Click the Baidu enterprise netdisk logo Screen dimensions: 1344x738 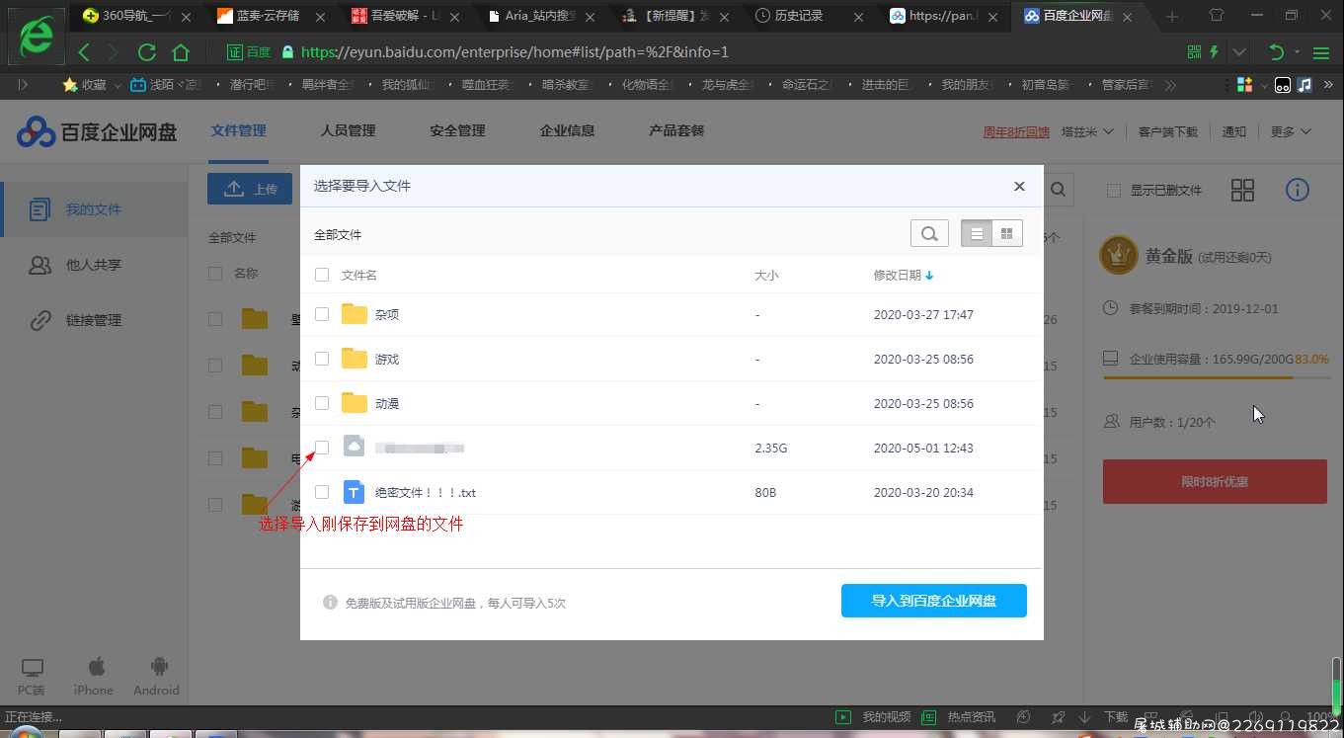[x=97, y=131]
